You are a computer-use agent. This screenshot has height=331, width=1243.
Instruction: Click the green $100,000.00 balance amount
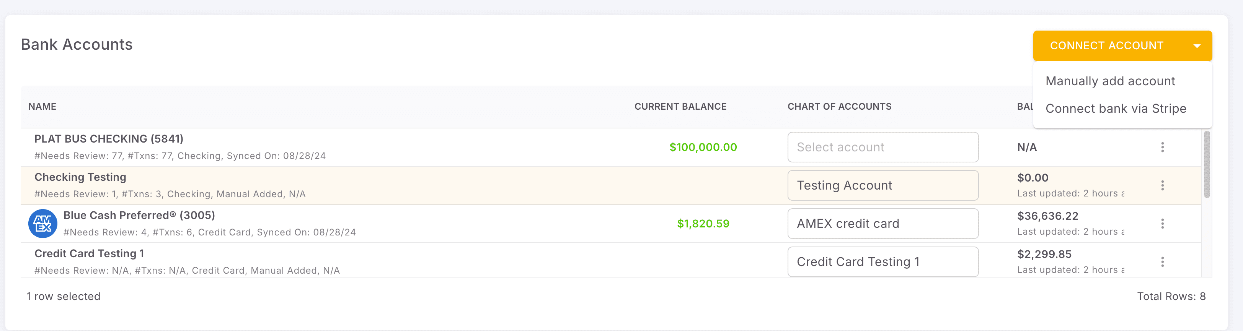703,147
